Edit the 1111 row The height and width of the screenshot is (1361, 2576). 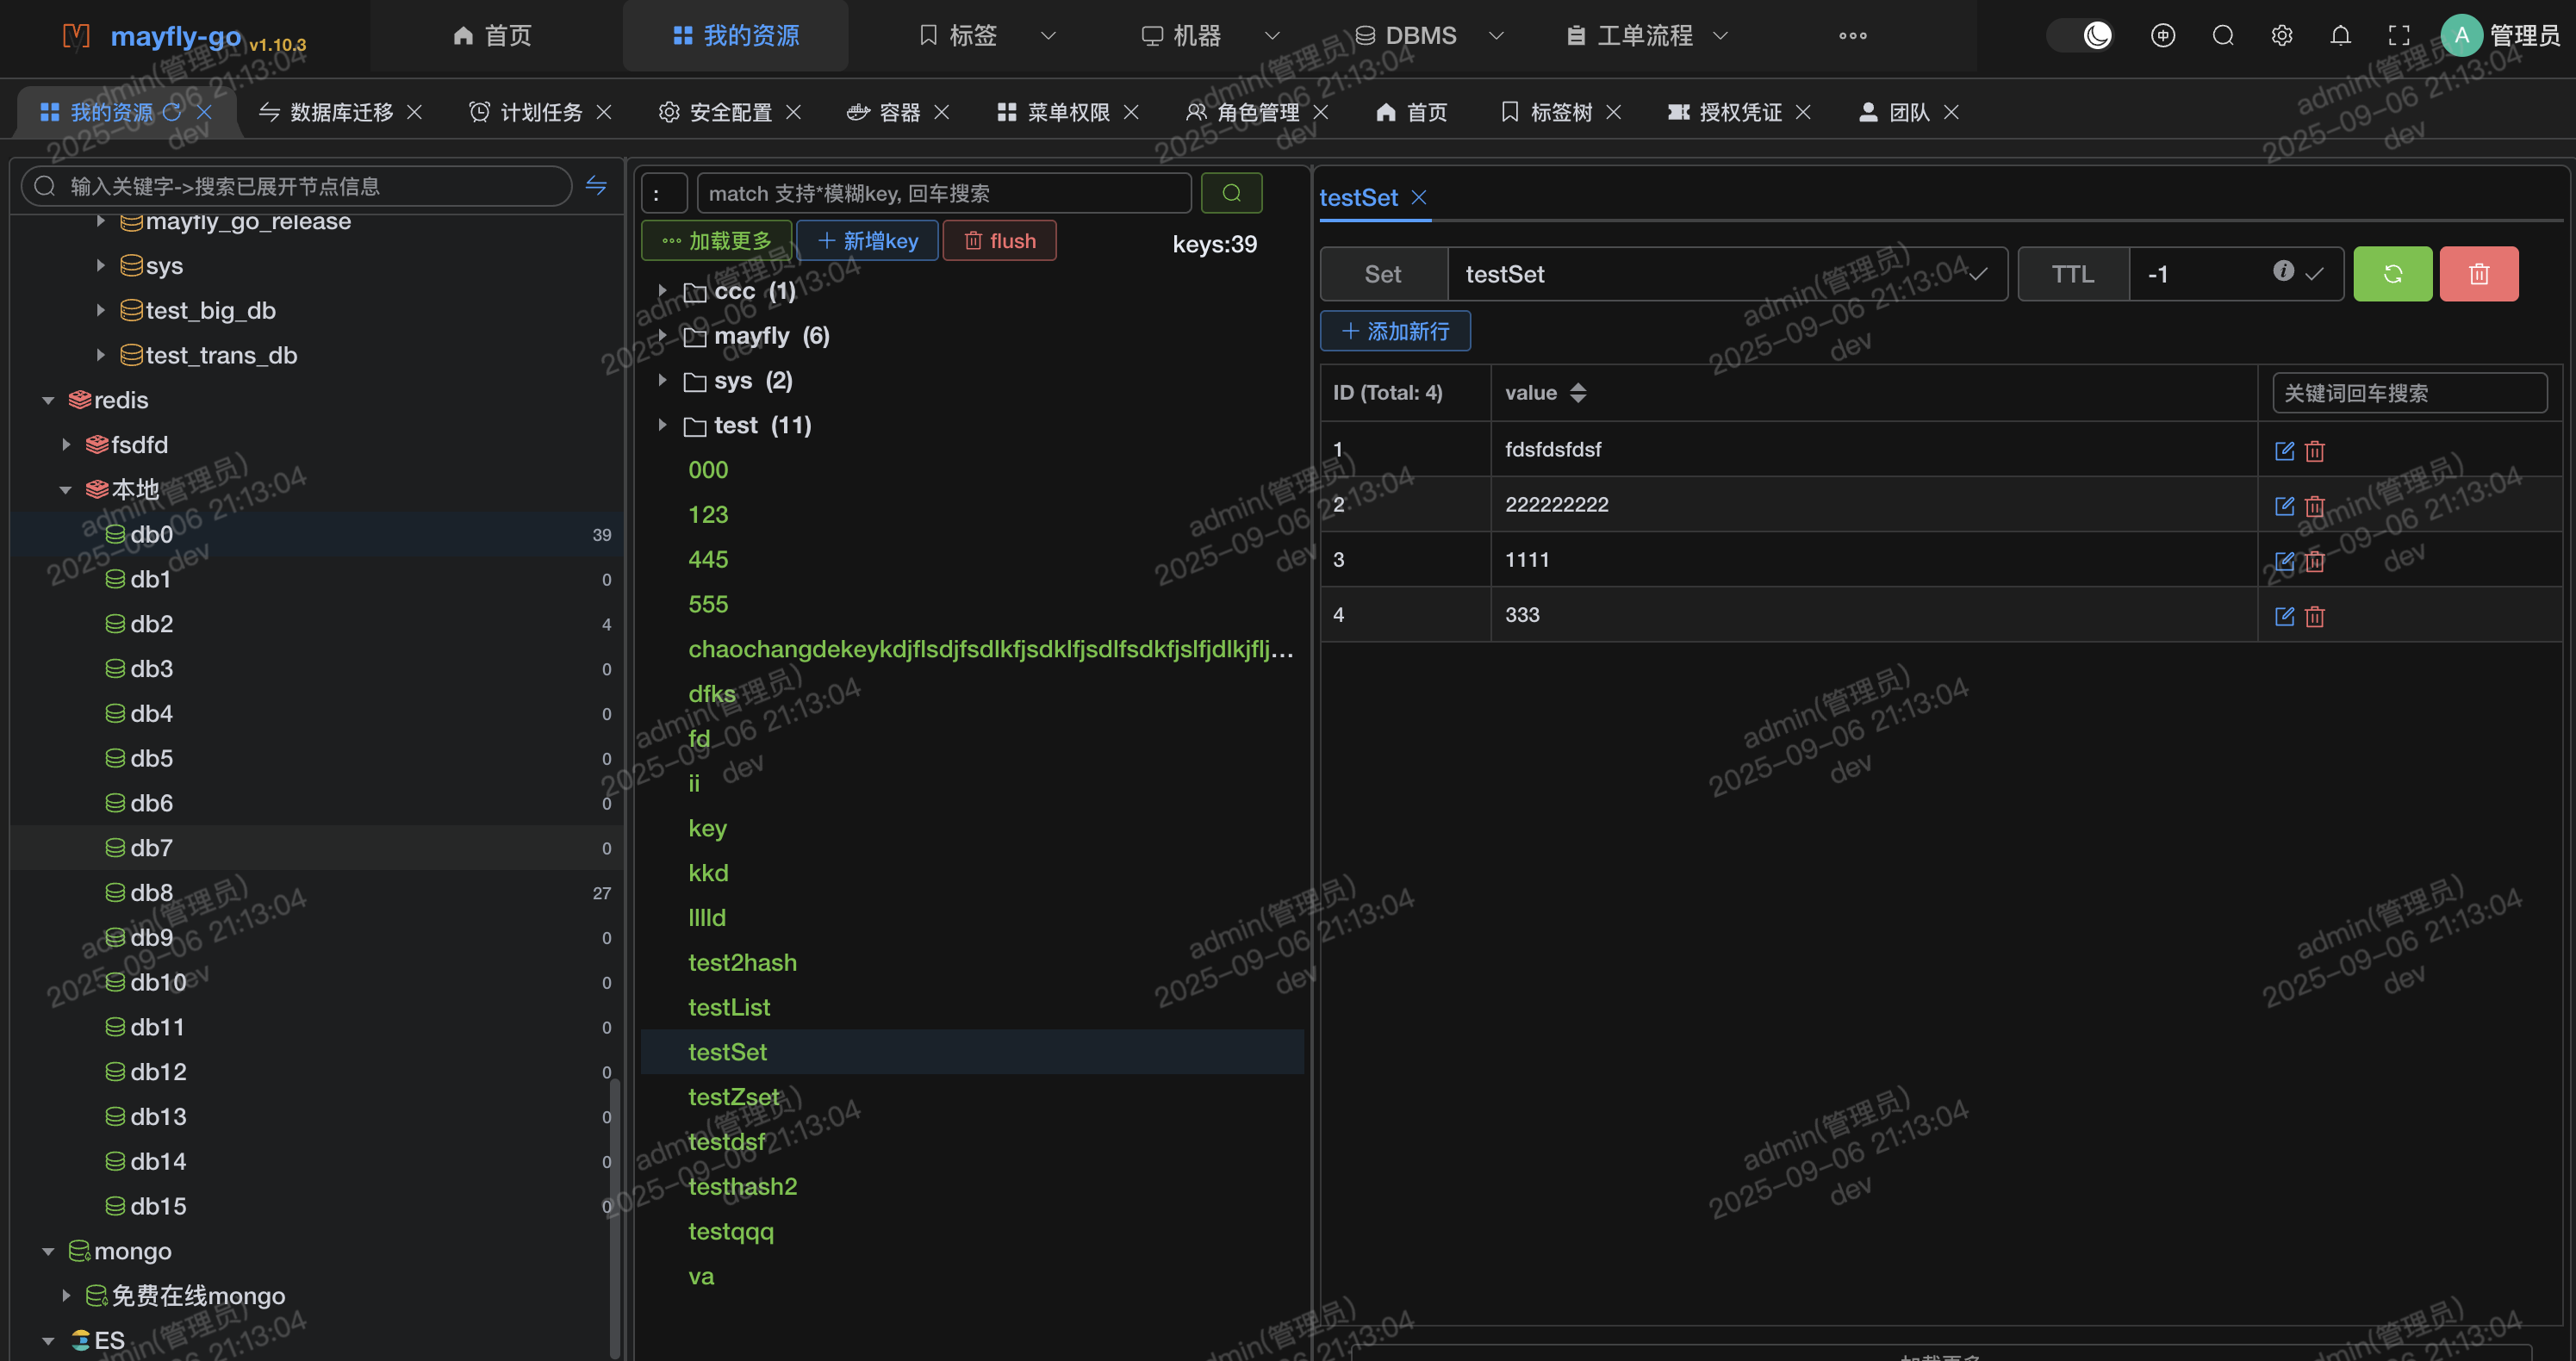point(2284,561)
